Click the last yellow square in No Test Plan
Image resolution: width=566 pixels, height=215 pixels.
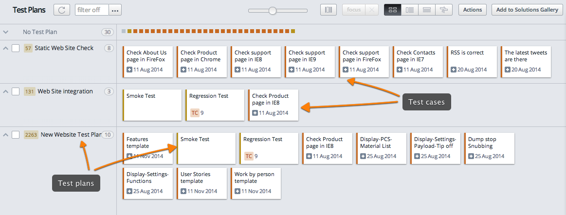[x=293, y=32]
